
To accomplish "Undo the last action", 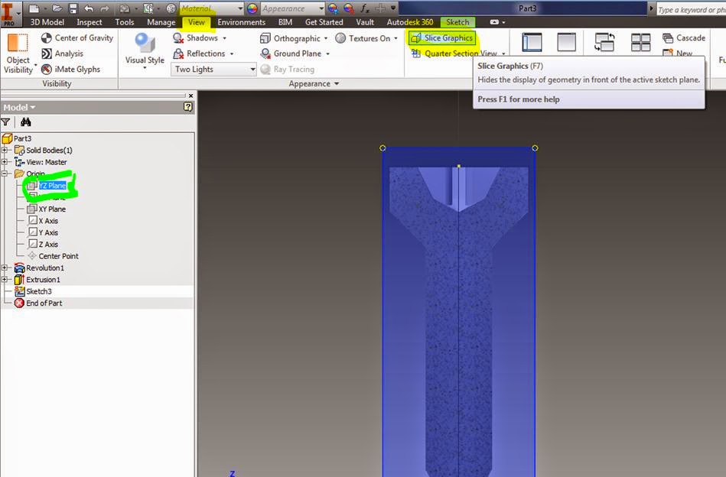I will [x=89, y=8].
